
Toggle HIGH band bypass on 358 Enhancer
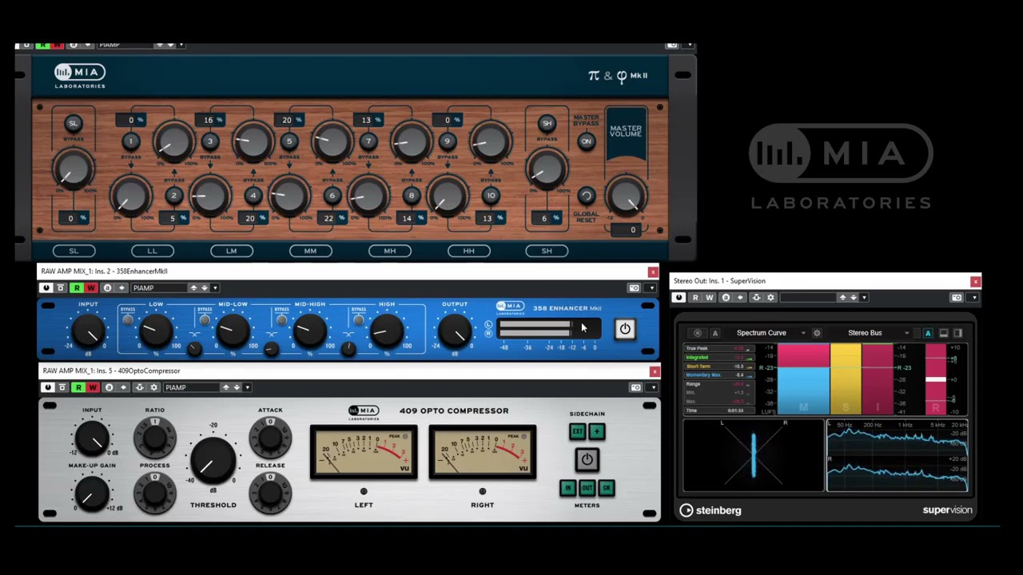pos(358,320)
